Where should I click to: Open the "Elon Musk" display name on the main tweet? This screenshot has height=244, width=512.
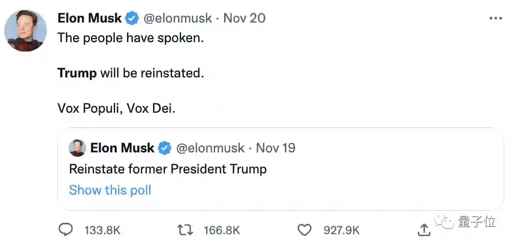(x=89, y=19)
